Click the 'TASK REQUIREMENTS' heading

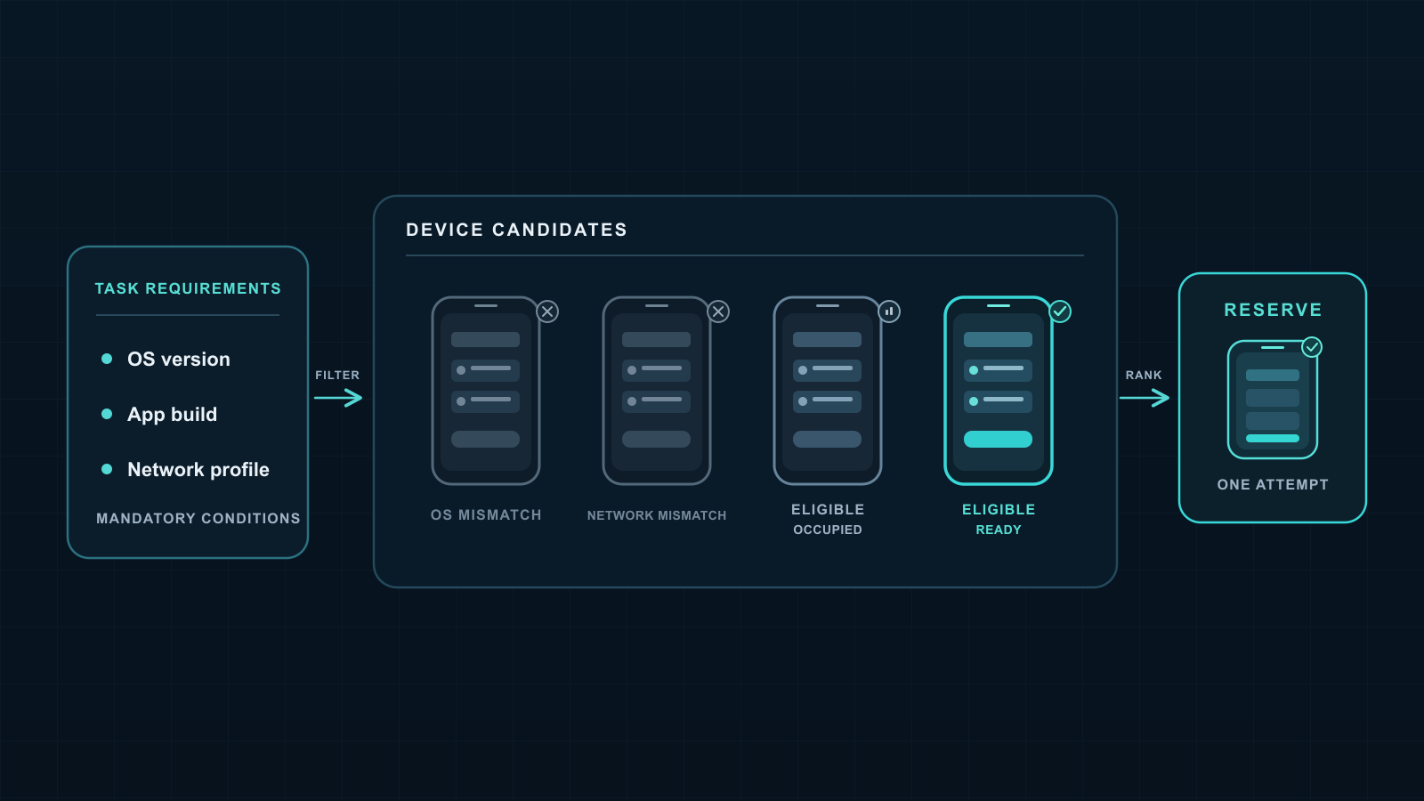[x=188, y=288]
